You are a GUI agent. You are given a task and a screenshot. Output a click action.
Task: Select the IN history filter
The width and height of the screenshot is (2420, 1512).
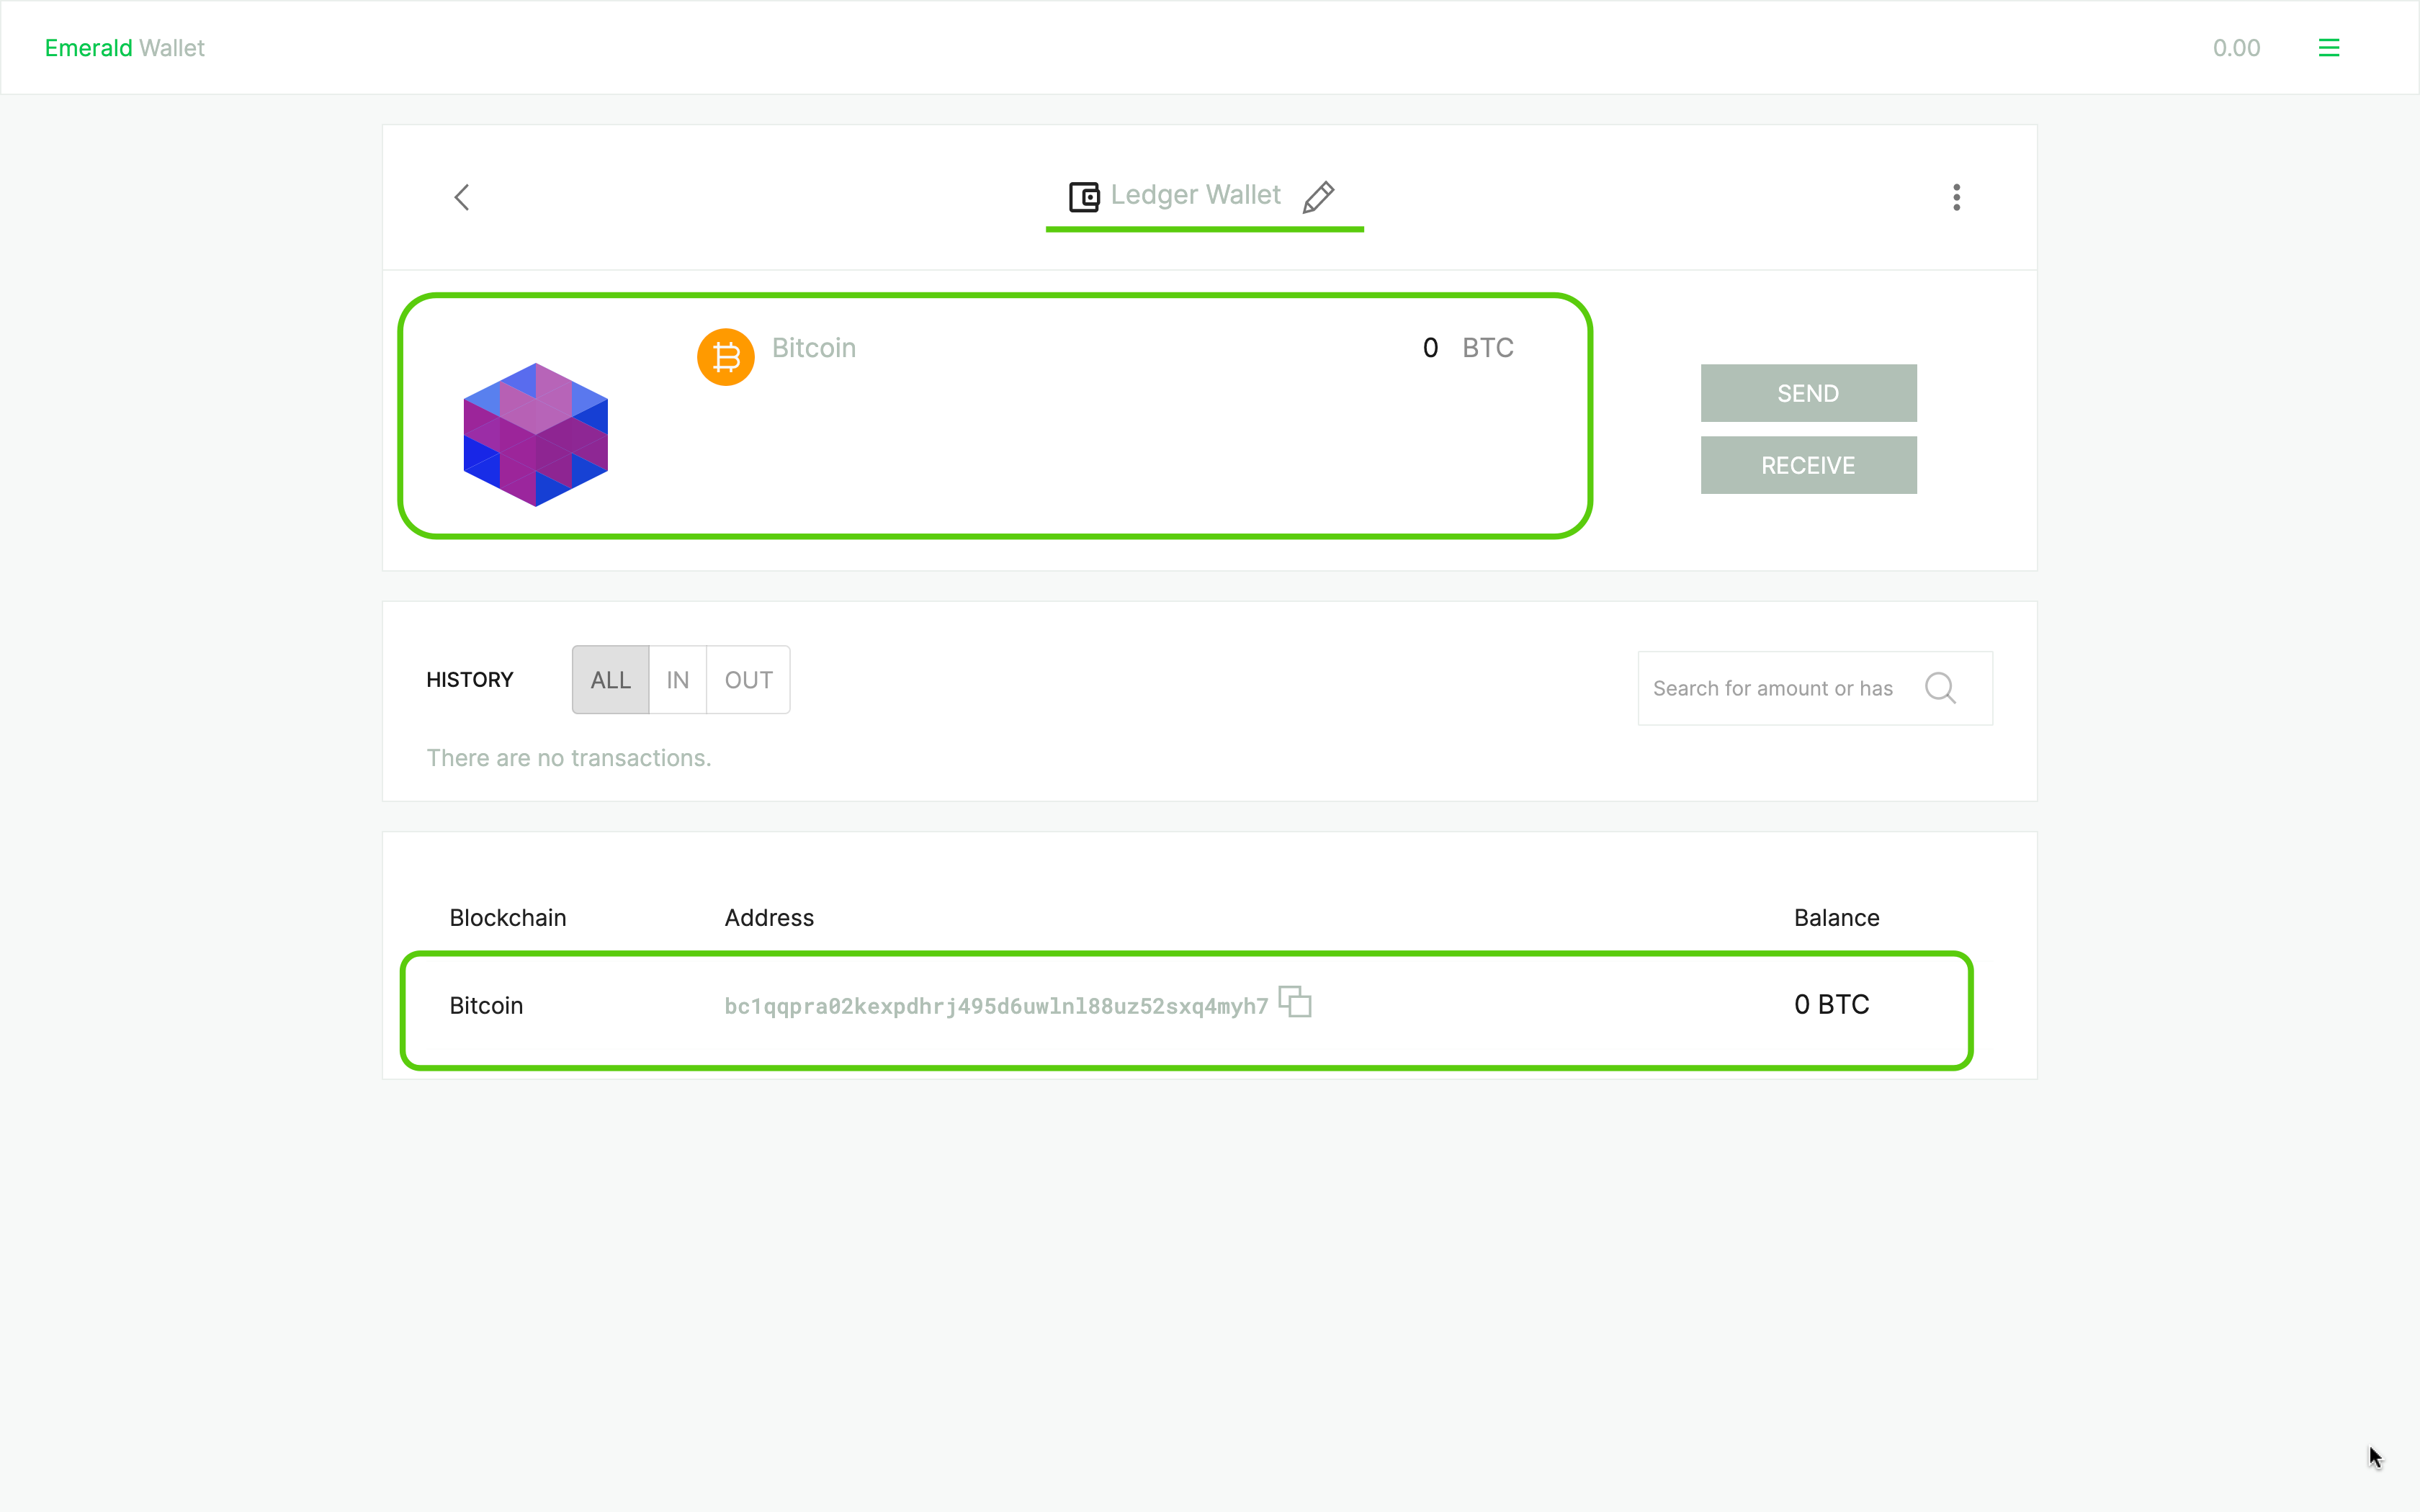(x=677, y=680)
